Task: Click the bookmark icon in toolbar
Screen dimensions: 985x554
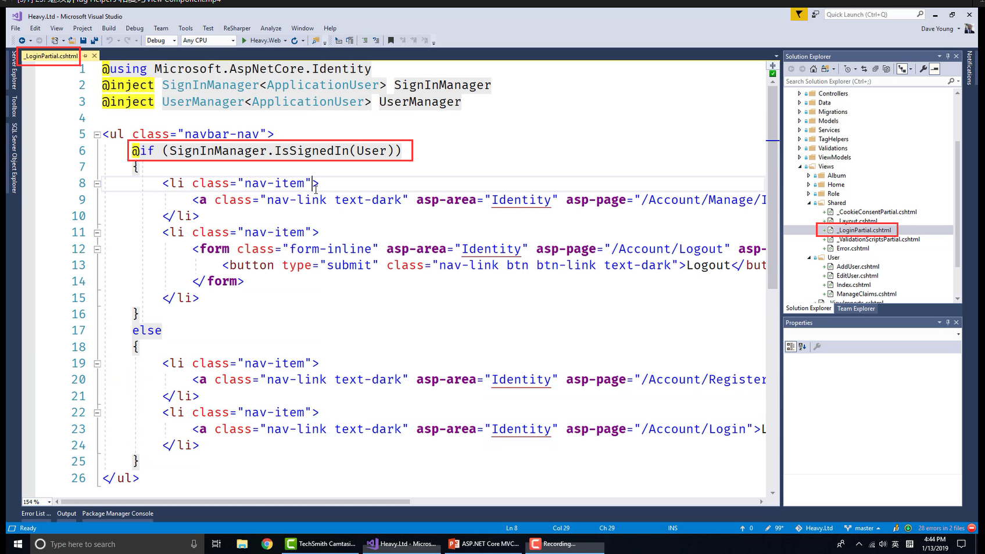Action: click(x=391, y=41)
